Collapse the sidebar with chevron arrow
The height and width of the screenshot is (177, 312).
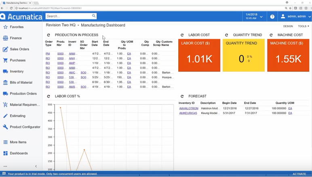(x=36, y=166)
